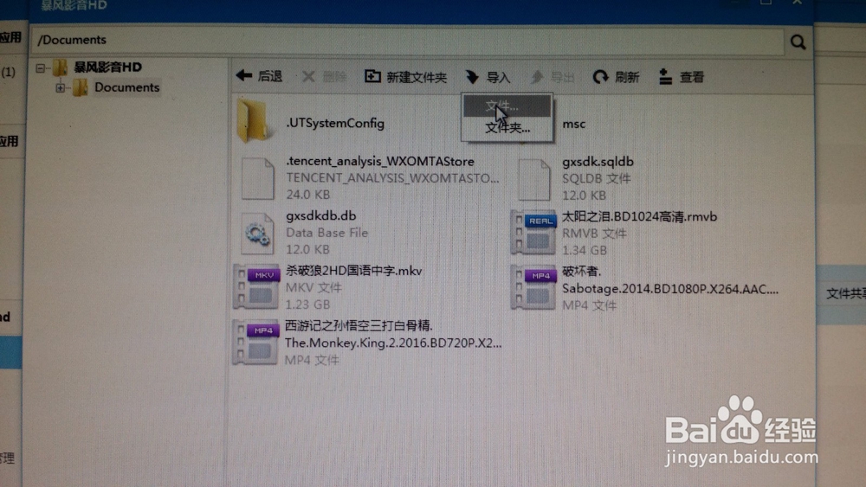Viewport: 866px width, 487px height.
Task: Collapse the 暴风影音HD tree node
Action: click(x=40, y=68)
